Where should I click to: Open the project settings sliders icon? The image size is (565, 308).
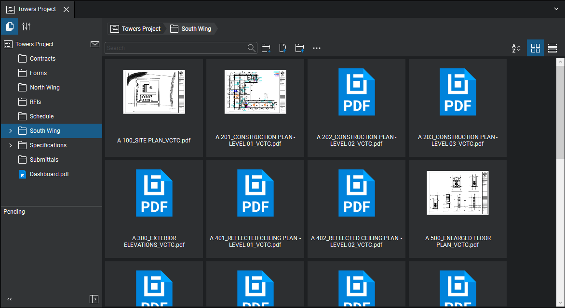tap(27, 26)
